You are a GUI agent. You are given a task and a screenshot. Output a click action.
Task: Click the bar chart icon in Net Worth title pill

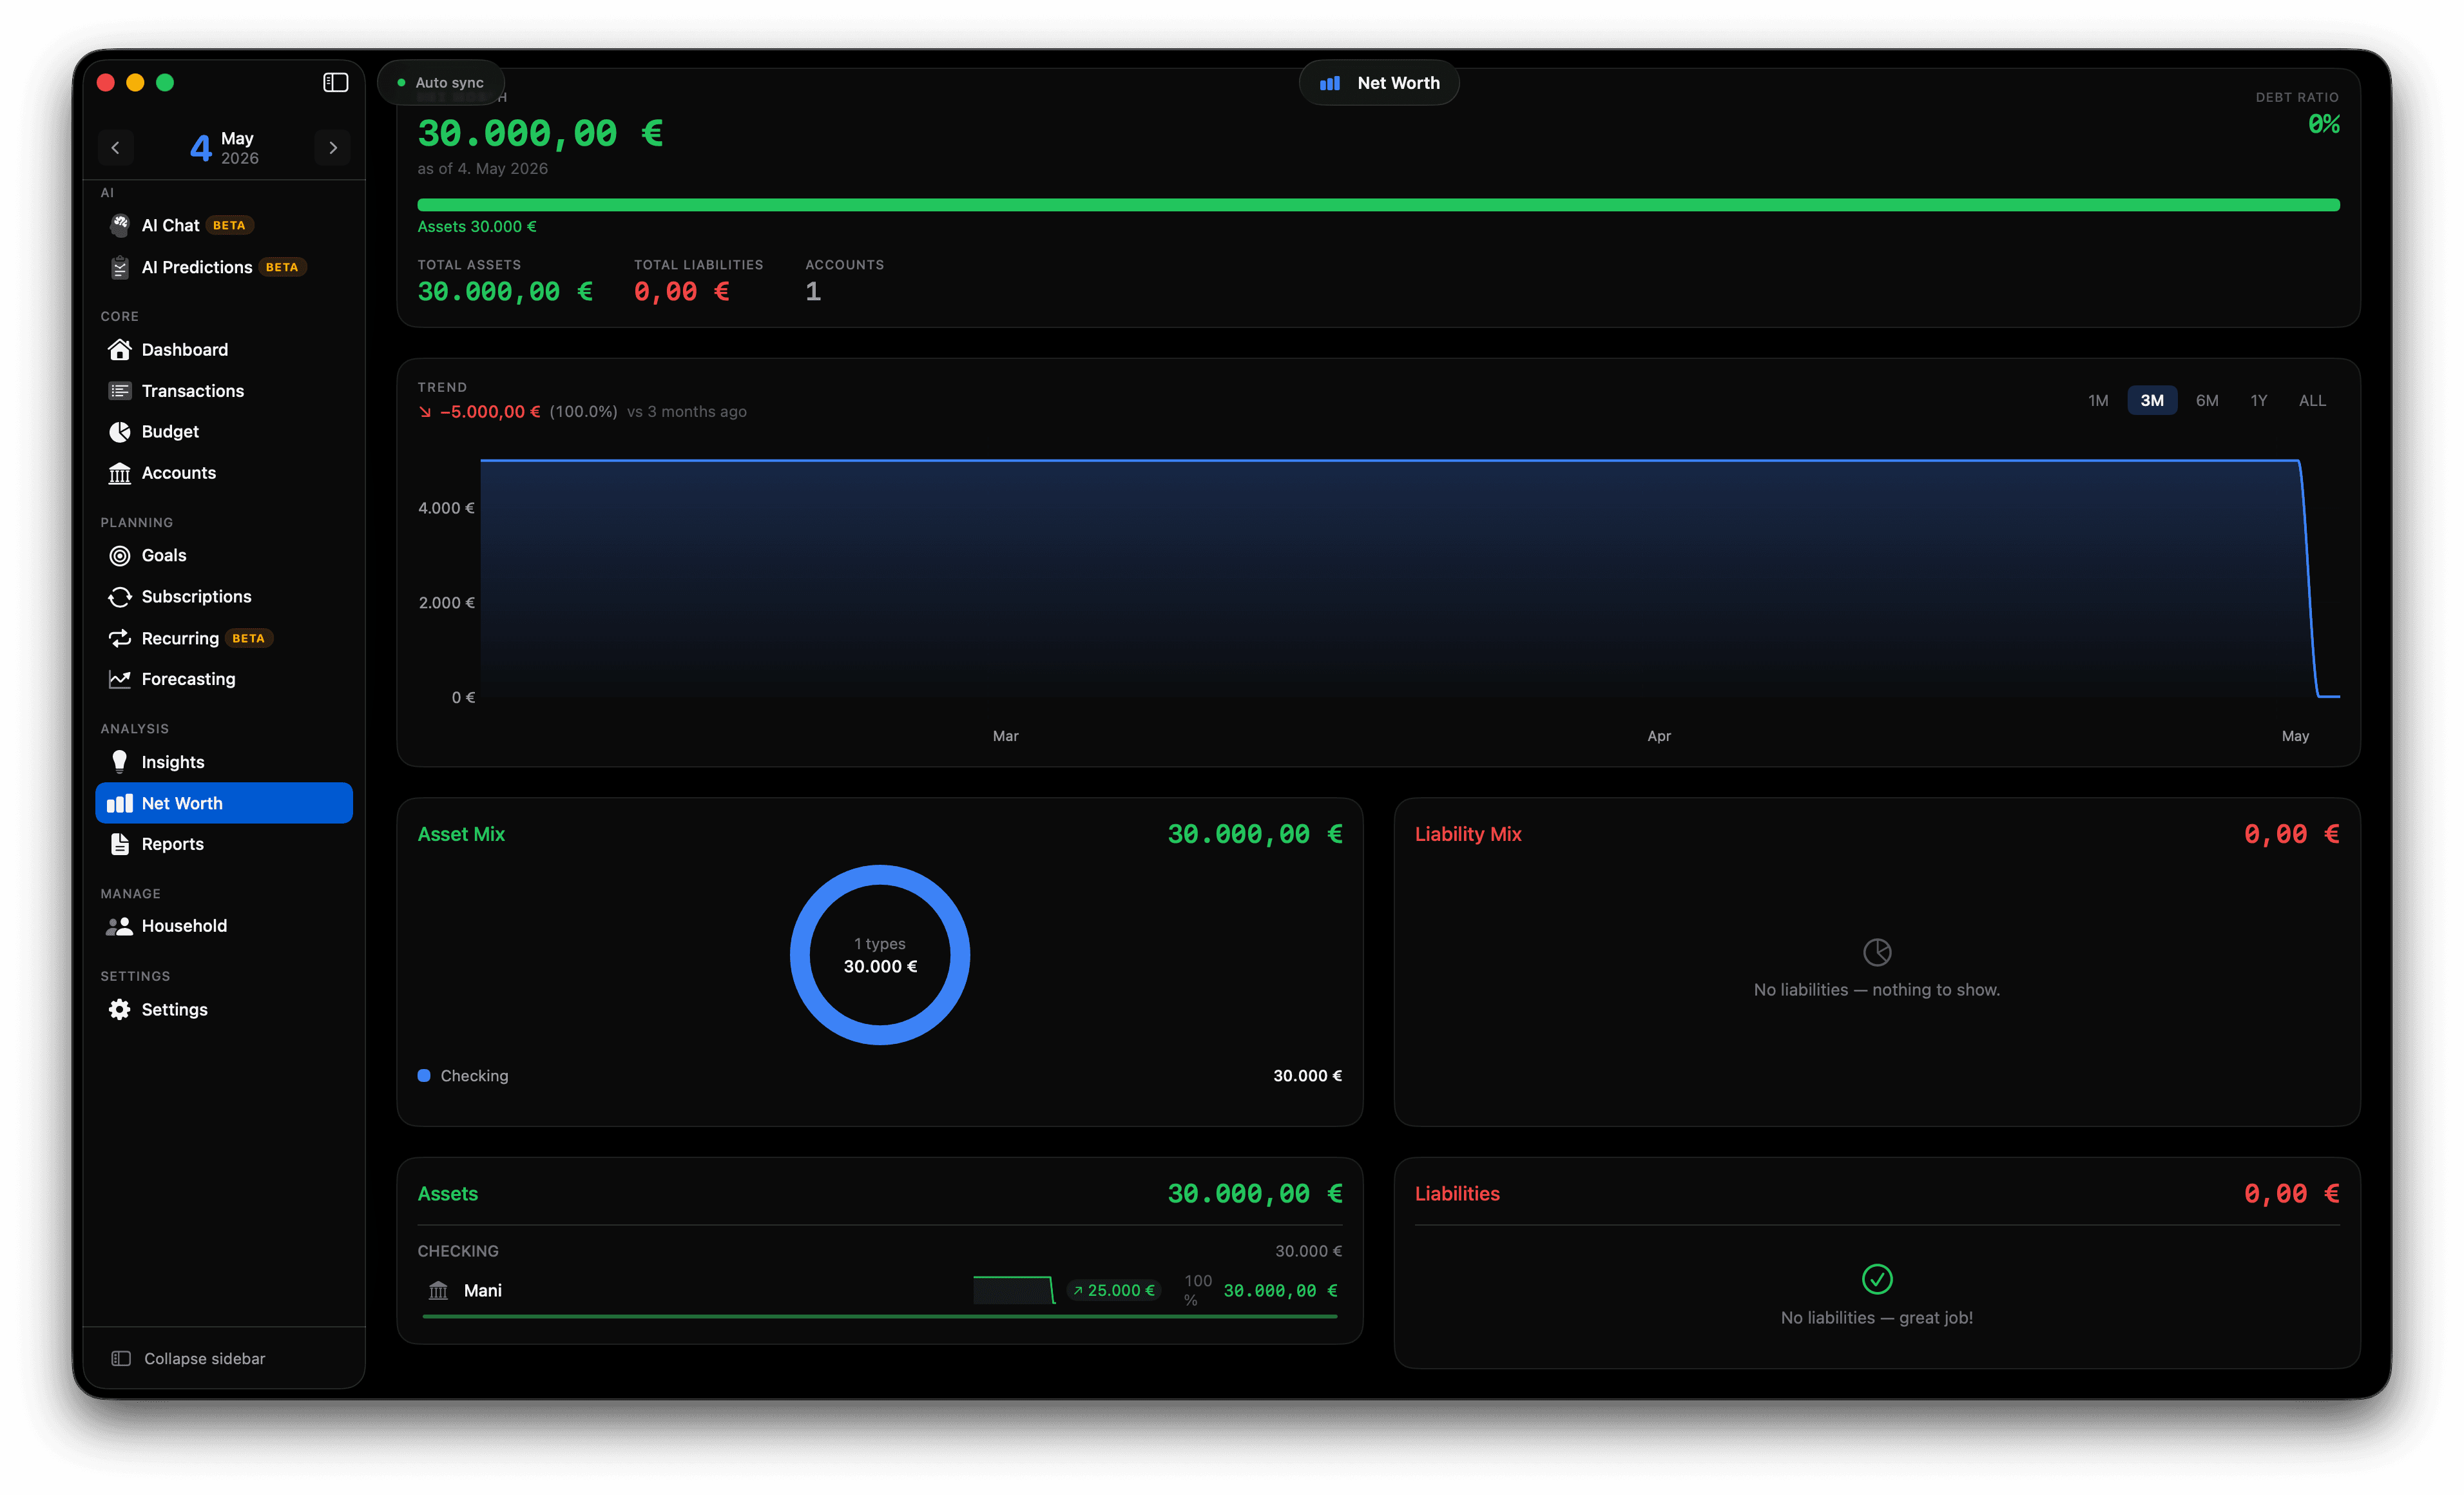pos(1330,83)
